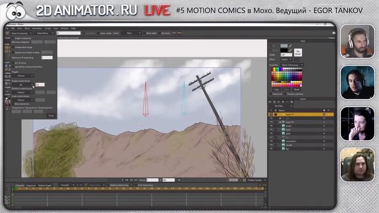Open the Effect dropdown in Style panel
This screenshot has width=379, height=213.
[x=286, y=59]
